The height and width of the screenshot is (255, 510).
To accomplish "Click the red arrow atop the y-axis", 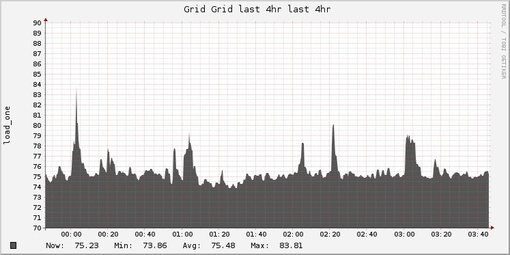I will (x=46, y=20).
